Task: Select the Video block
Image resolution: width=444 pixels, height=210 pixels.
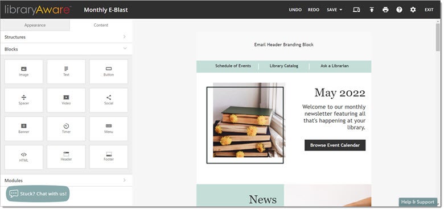Action: [66, 100]
